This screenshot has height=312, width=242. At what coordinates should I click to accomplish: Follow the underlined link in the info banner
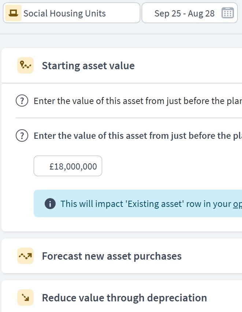point(237,204)
